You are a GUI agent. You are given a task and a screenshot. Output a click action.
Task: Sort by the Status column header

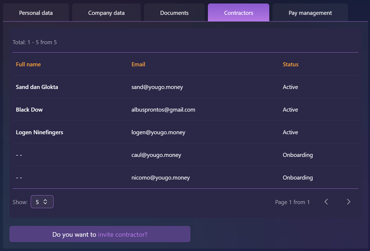coord(290,64)
